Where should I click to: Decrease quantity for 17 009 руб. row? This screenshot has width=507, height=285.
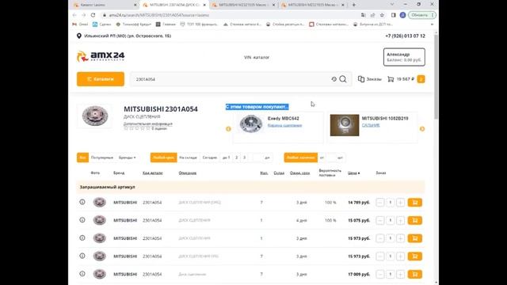point(380,275)
